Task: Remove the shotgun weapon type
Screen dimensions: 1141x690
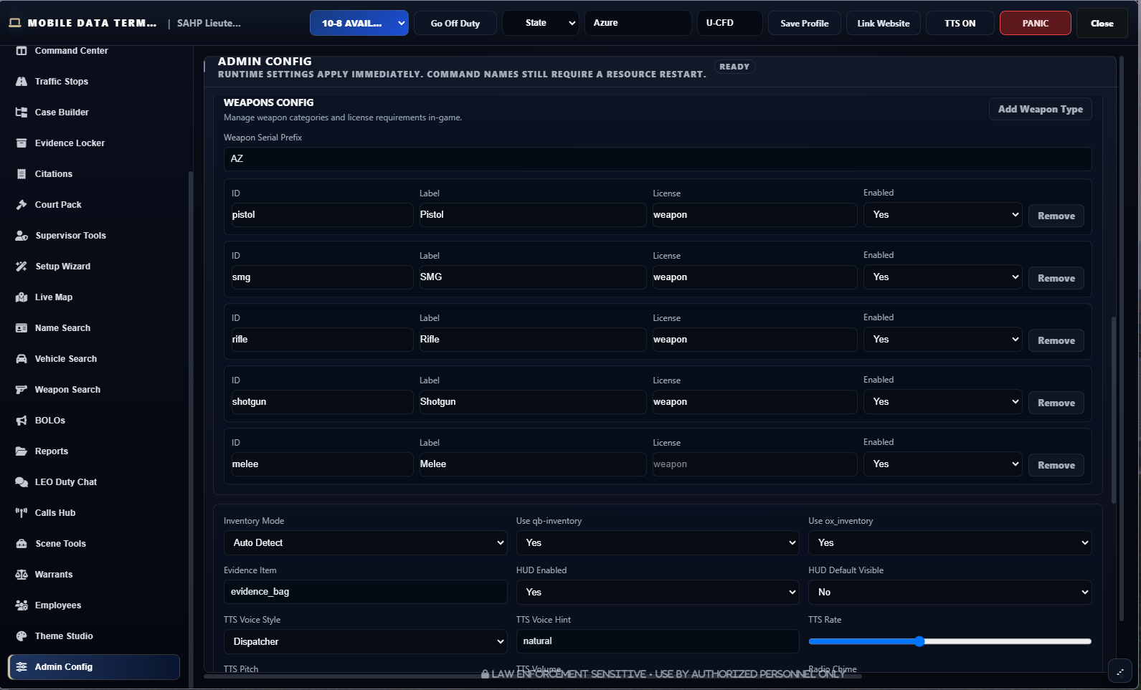Action: [1056, 403]
